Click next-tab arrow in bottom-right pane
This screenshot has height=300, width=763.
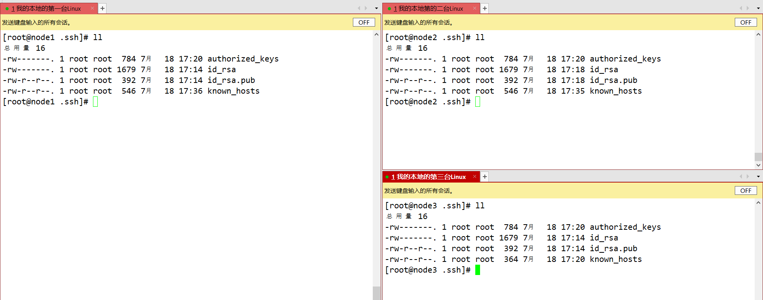748,177
